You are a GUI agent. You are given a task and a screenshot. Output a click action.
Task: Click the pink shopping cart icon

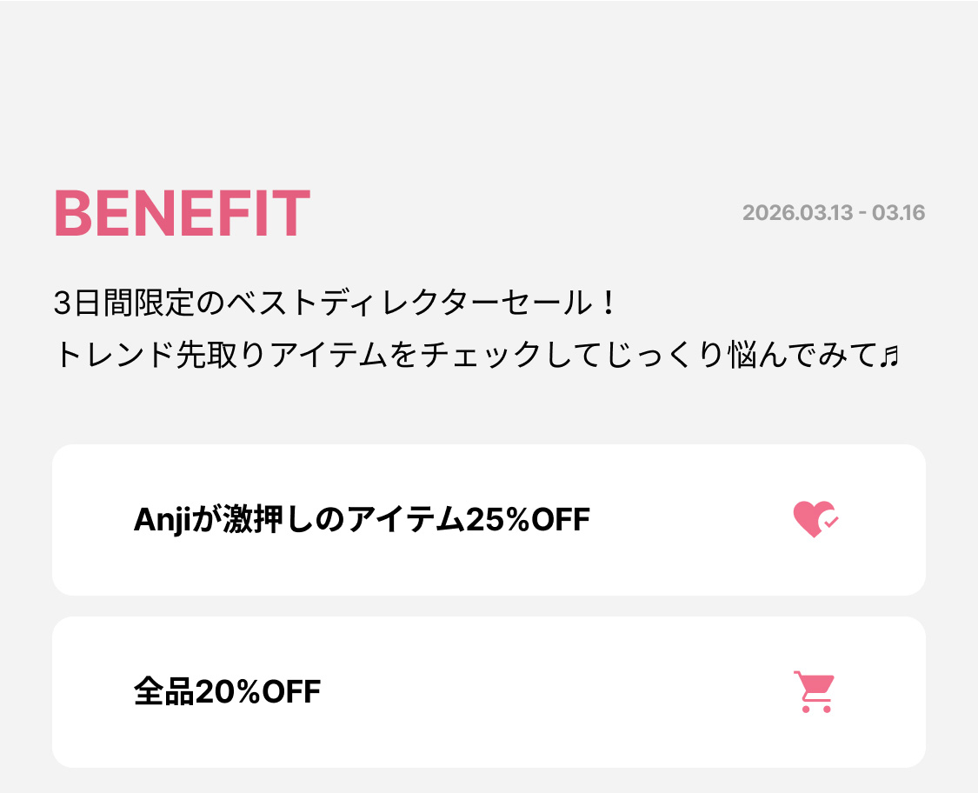[x=815, y=692]
